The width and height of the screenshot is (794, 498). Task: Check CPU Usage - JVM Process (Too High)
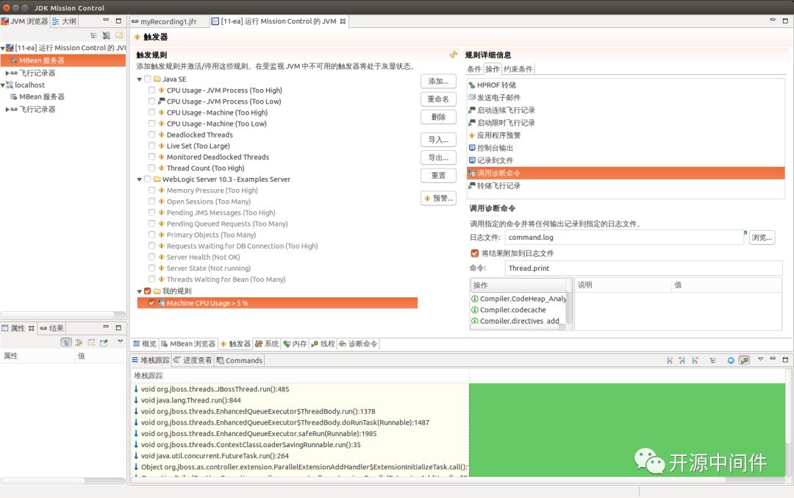pos(152,90)
